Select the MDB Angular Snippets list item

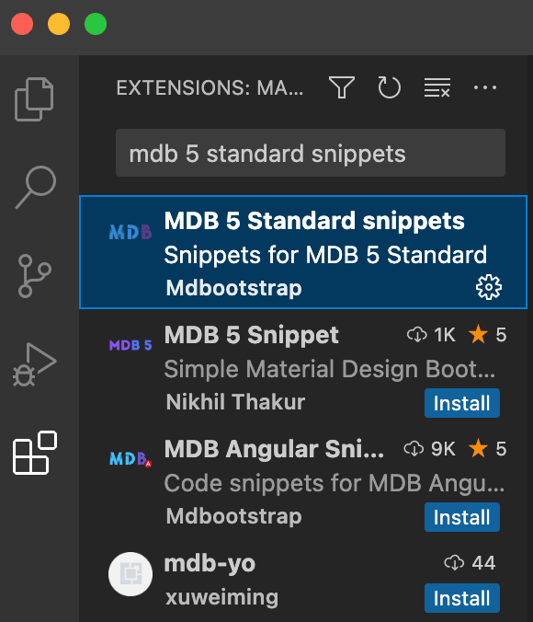(303, 481)
